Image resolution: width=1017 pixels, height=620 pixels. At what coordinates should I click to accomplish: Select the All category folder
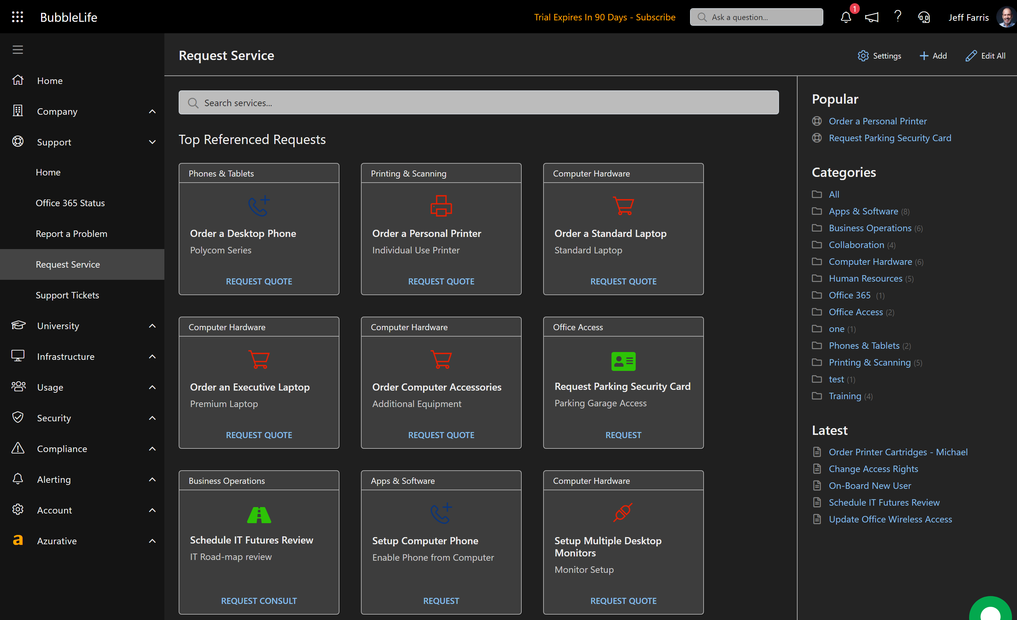pyautogui.click(x=834, y=194)
